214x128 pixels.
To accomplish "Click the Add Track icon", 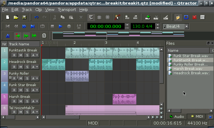I will (148, 17).
